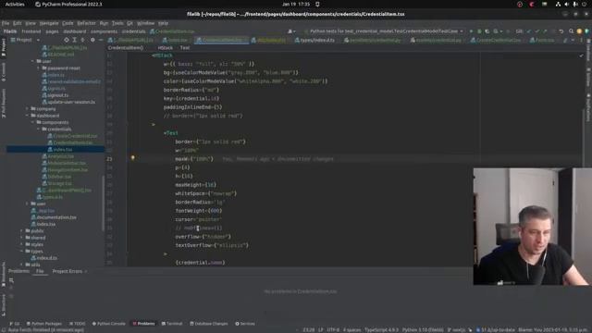Expand the public folder in Project tree
This screenshot has height=333, width=592.
point(21,230)
